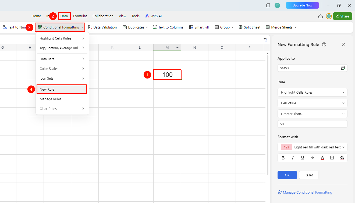Open the Highlight Cells Rules dropdown in panel
The width and height of the screenshot is (355, 203).
(x=313, y=92)
